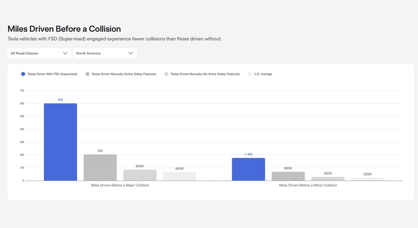Click the 'Miles Driven Before a Minor Collision' axis label
The height and width of the screenshot is (228, 418).
(x=308, y=185)
